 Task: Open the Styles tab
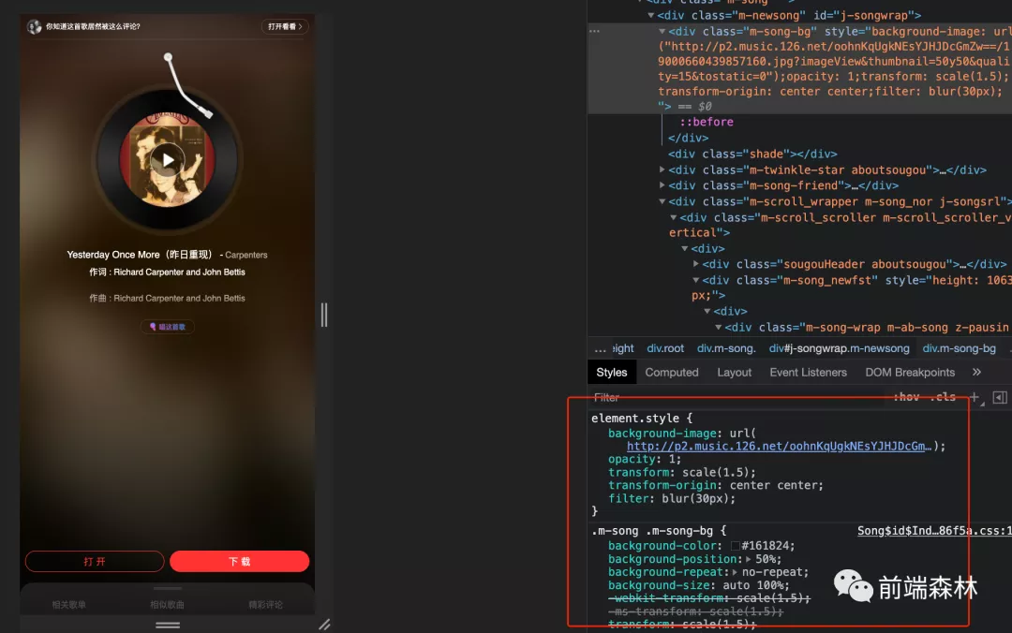pos(611,373)
